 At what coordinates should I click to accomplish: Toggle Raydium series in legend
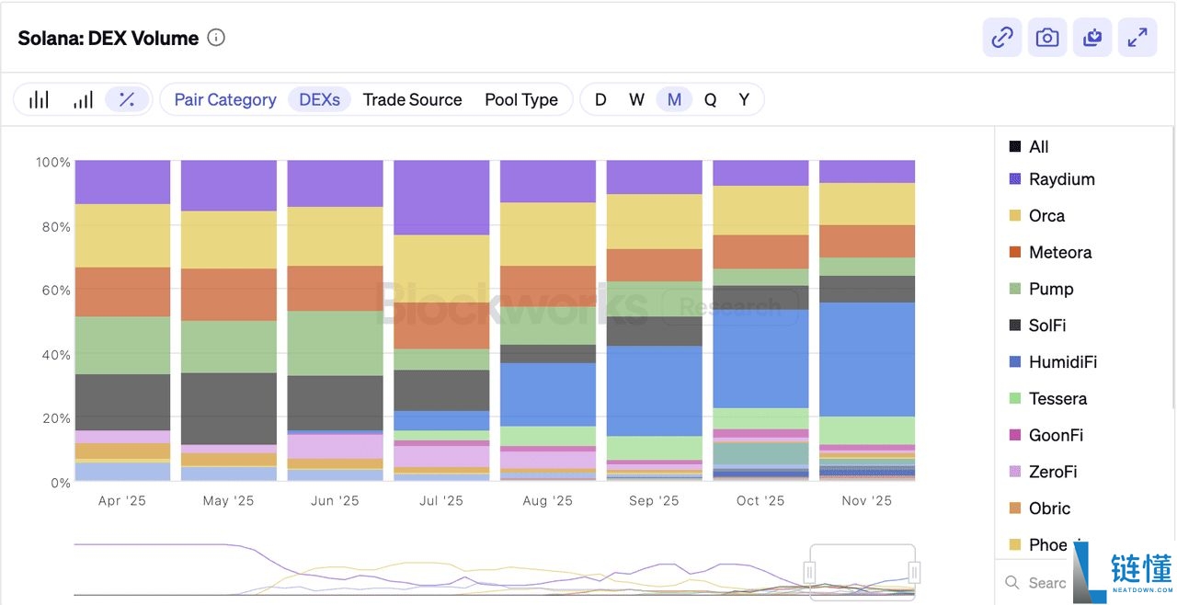coord(1061,179)
